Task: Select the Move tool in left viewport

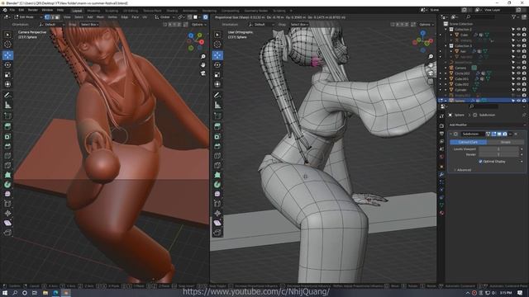Action: click(7, 55)
